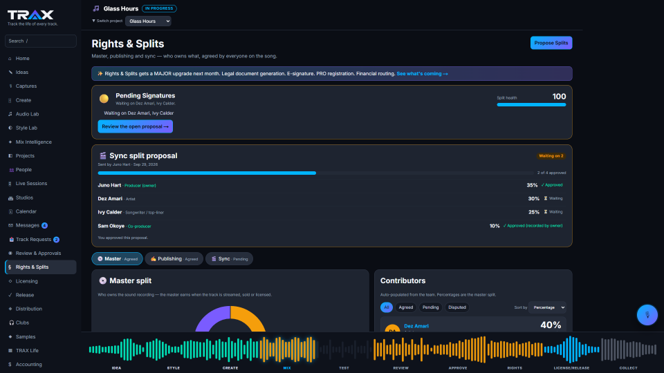
Task: Click the Propose Splits button
Action: pos(551,43)
